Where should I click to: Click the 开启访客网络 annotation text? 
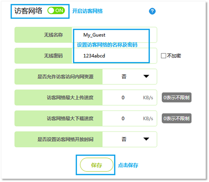coord(87,11)
